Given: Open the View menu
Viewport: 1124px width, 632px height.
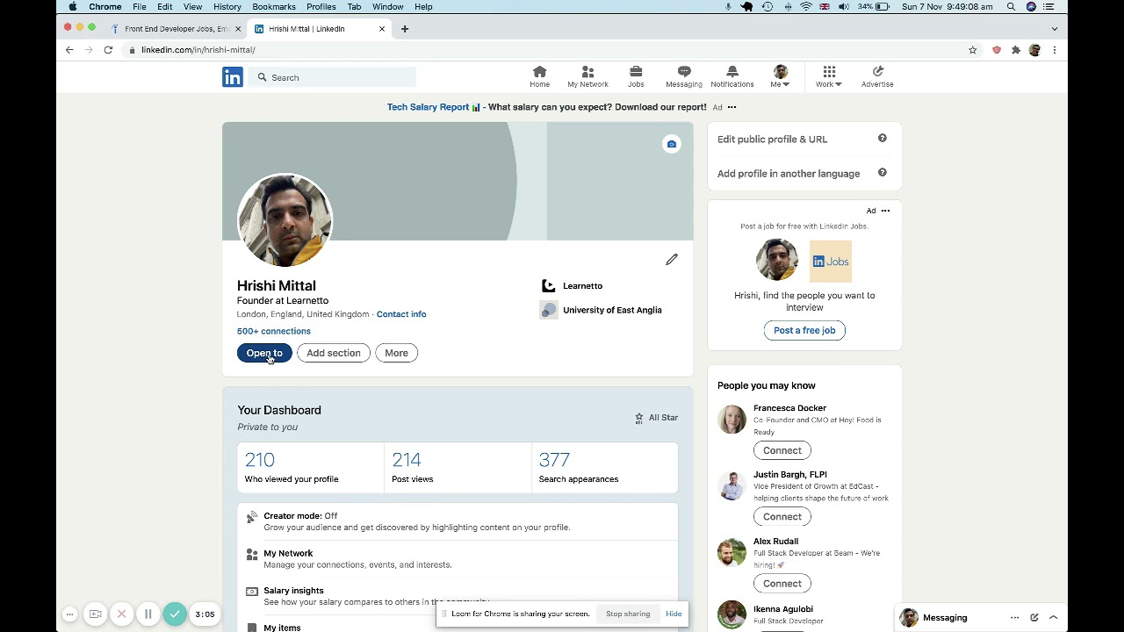Looking at the screenshot, I should click(192, 7).
